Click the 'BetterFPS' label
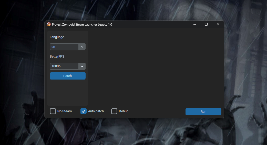 click(x=57, y=57)
